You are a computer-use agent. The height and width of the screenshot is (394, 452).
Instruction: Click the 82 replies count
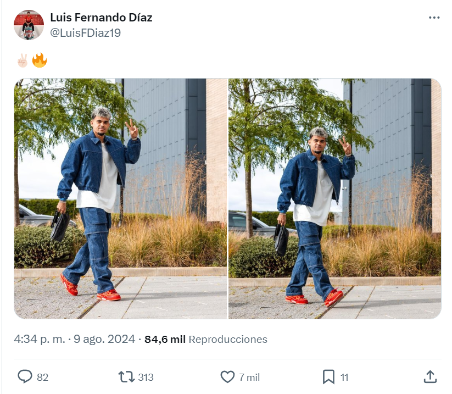pyautogui.click(x=42, y=378)
